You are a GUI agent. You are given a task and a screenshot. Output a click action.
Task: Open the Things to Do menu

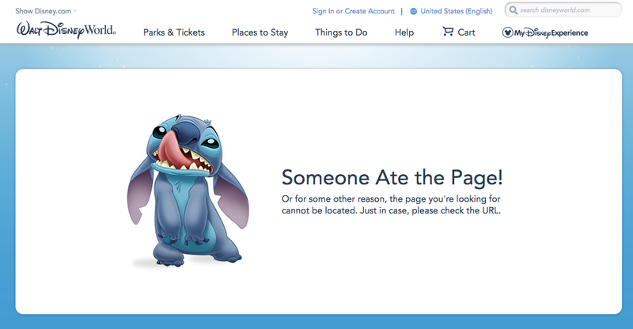tap(341, 32)
